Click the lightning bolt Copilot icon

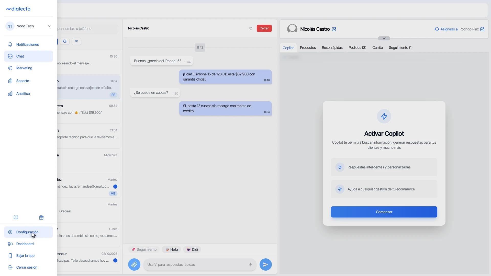coord(384,116)
